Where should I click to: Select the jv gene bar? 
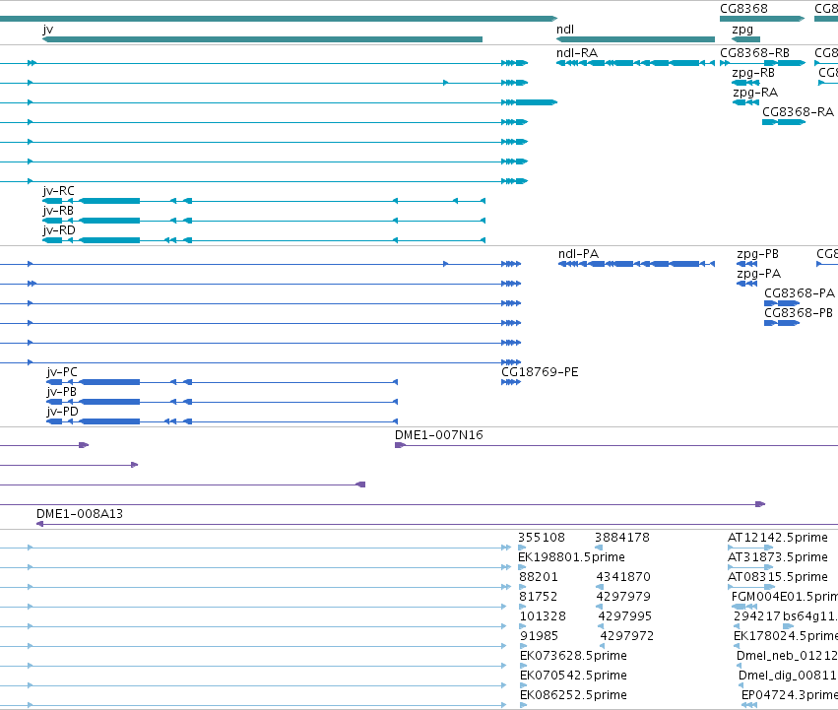click(x=262, y=39)
